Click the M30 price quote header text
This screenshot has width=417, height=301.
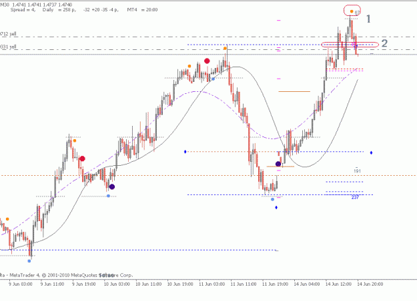36,5
